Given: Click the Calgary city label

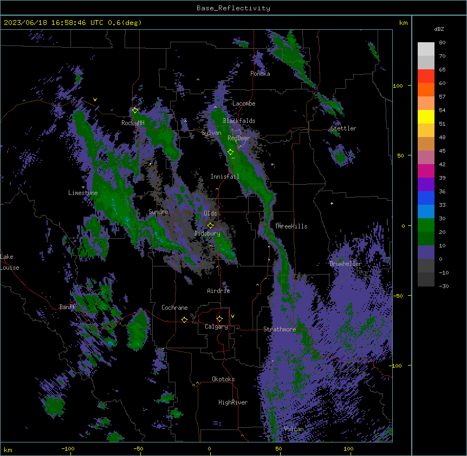Looking at the screenshot, I should [x=216, y=327].
